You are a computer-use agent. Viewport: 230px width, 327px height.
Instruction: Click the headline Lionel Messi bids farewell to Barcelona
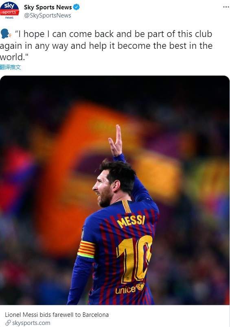coord(57,314)
